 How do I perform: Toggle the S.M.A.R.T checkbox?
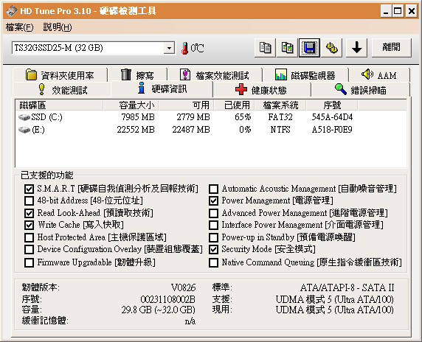pyautogui.click(x=29, y=189)
